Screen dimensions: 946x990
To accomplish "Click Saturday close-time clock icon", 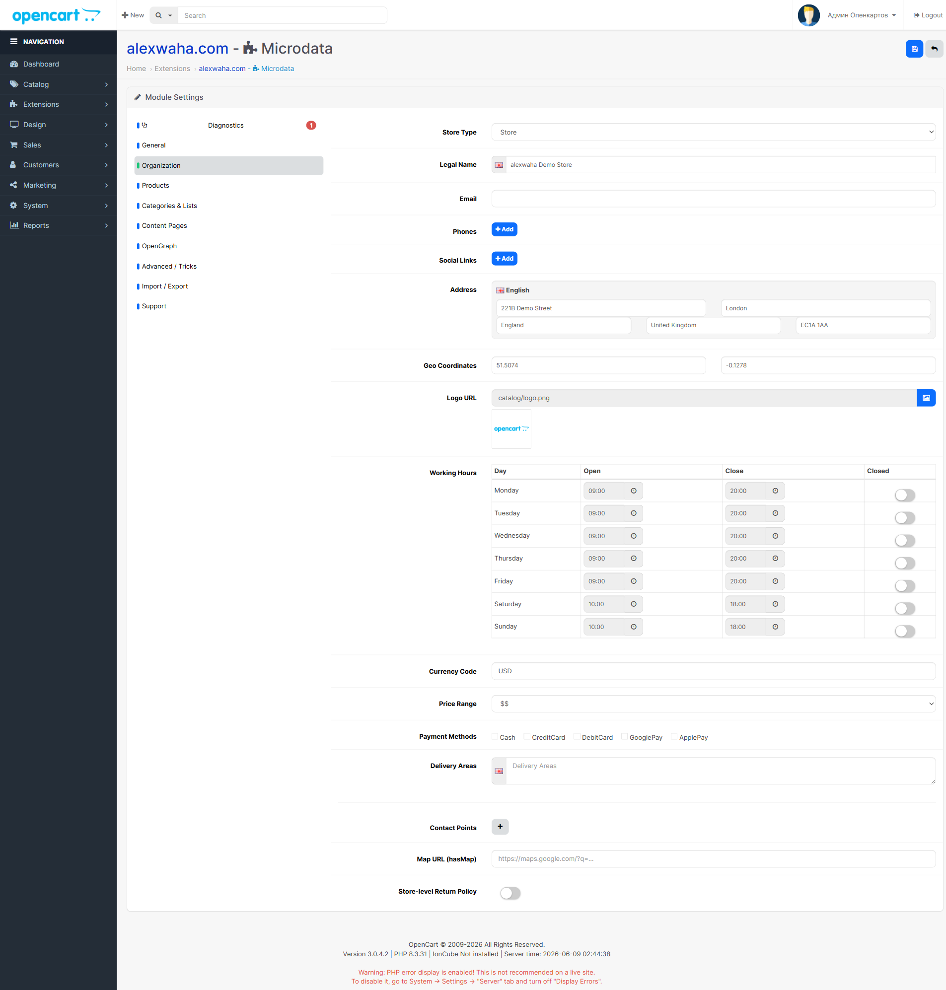I will click(x=775, y=604).
